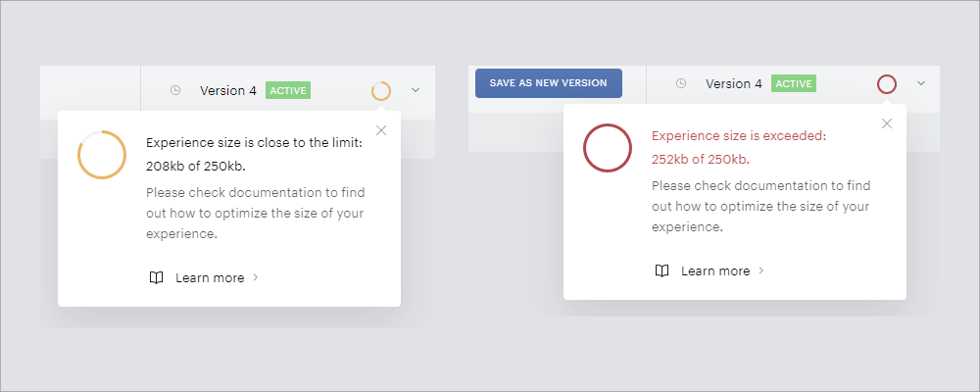
Task: Open Learn more link in left popup
Action: pos(210,277)
